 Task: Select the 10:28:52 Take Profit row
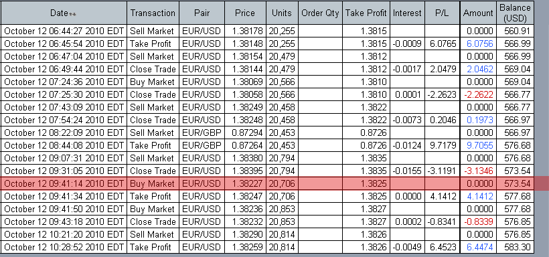pyautogui.click(x=268, y=247)
